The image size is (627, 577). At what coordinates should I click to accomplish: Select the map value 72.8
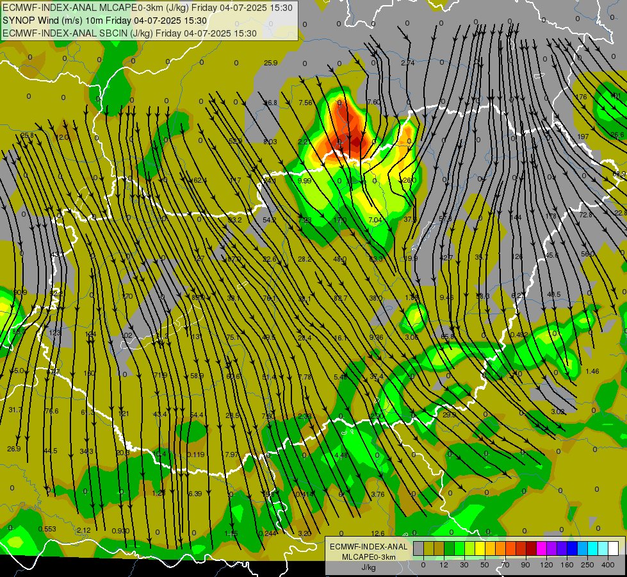click(586, 215)
